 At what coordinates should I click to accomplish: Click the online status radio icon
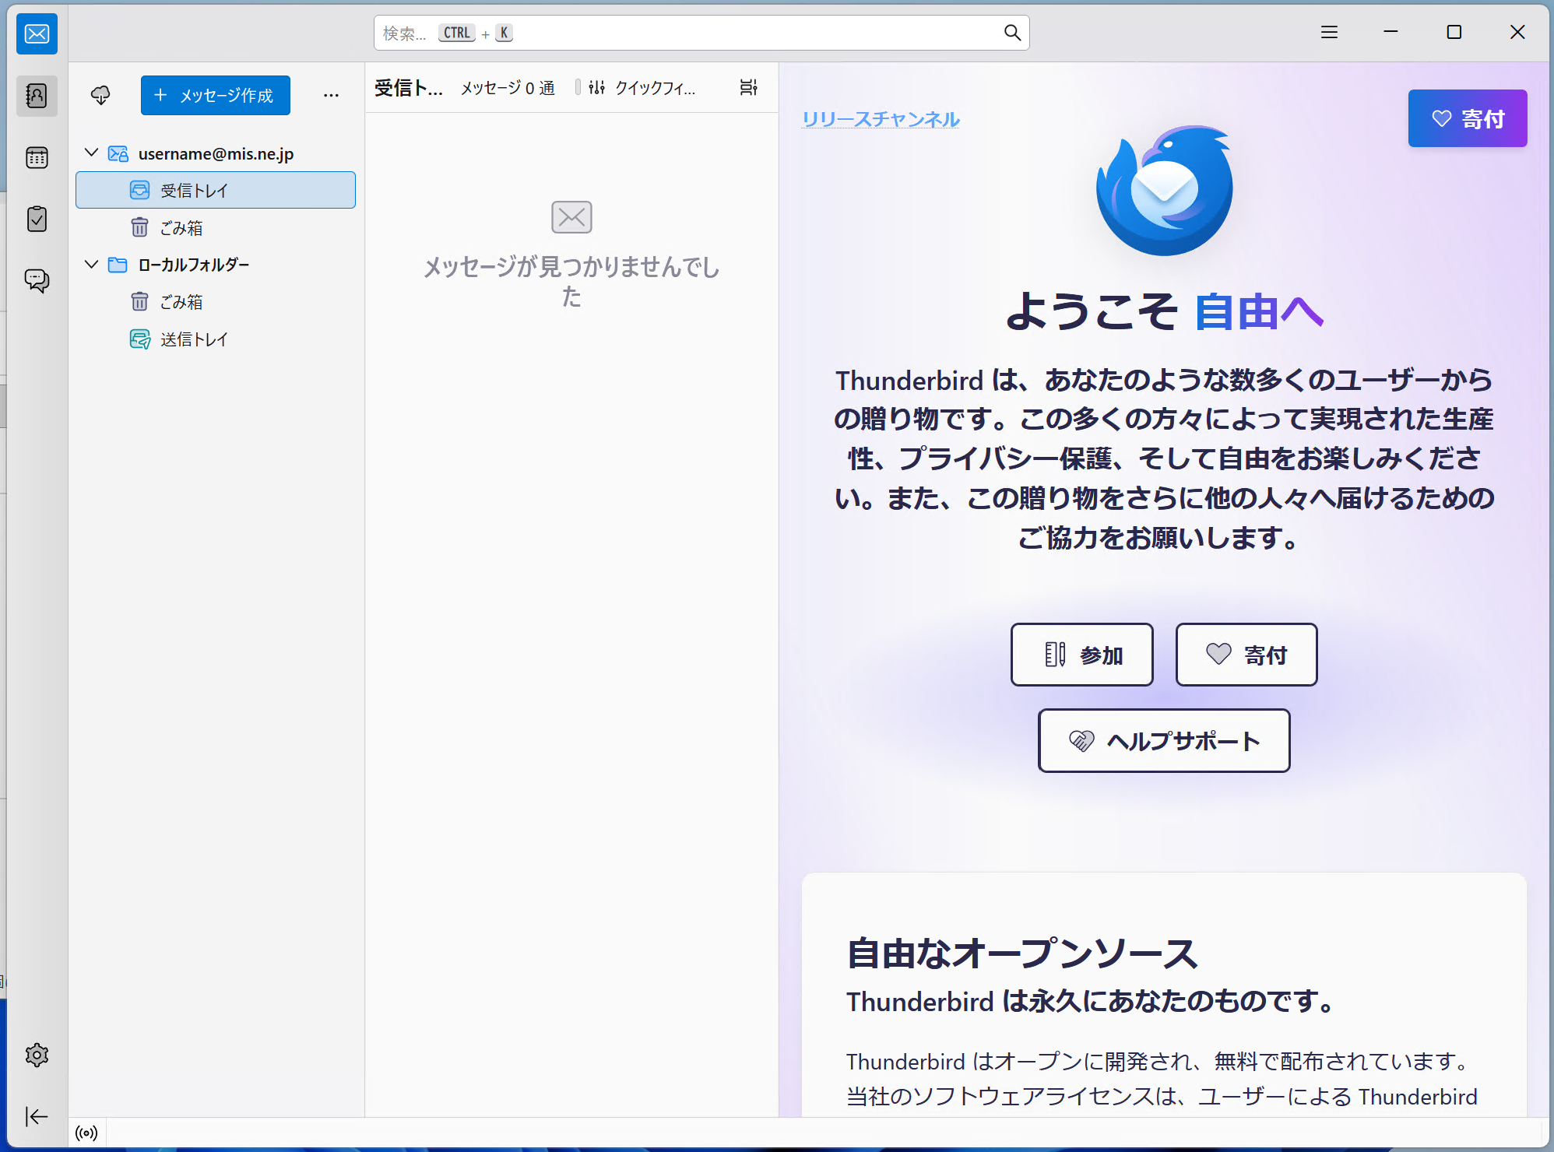pos(86,1133)
